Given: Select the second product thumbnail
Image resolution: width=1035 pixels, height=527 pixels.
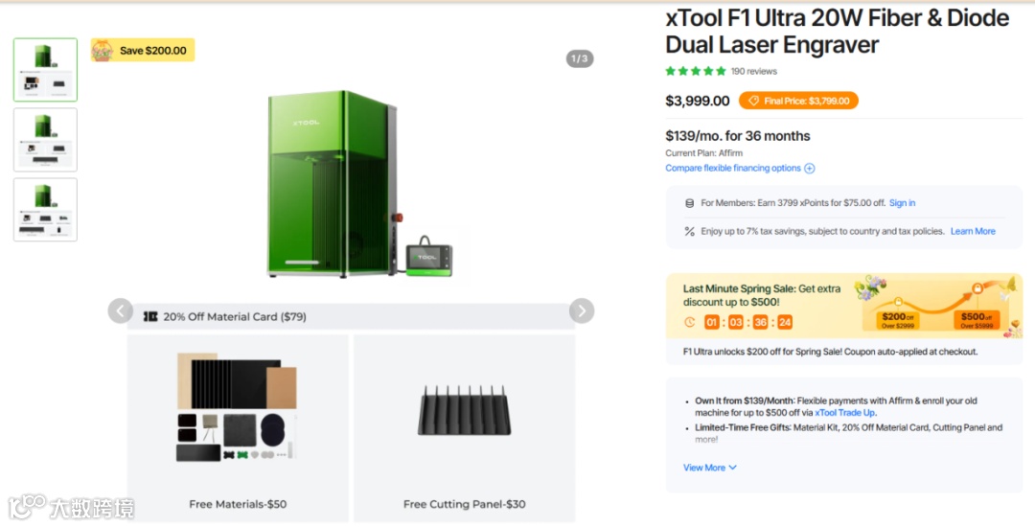Looking at the screenshot, I should pyautogui.click(x=46, y=140).
